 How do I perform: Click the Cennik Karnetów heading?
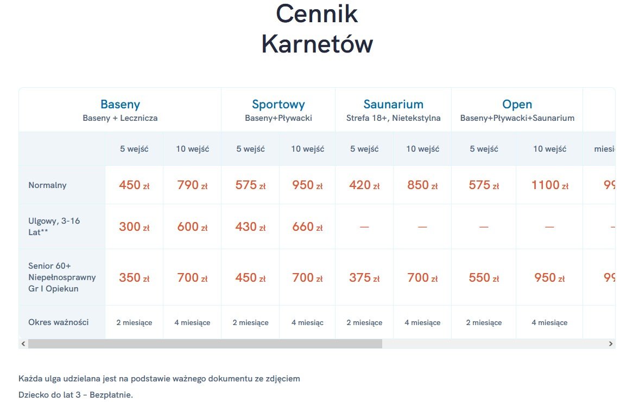[317, 29]
